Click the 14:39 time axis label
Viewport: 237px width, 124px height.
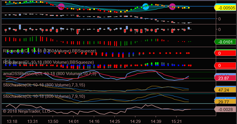pos(156,121)
